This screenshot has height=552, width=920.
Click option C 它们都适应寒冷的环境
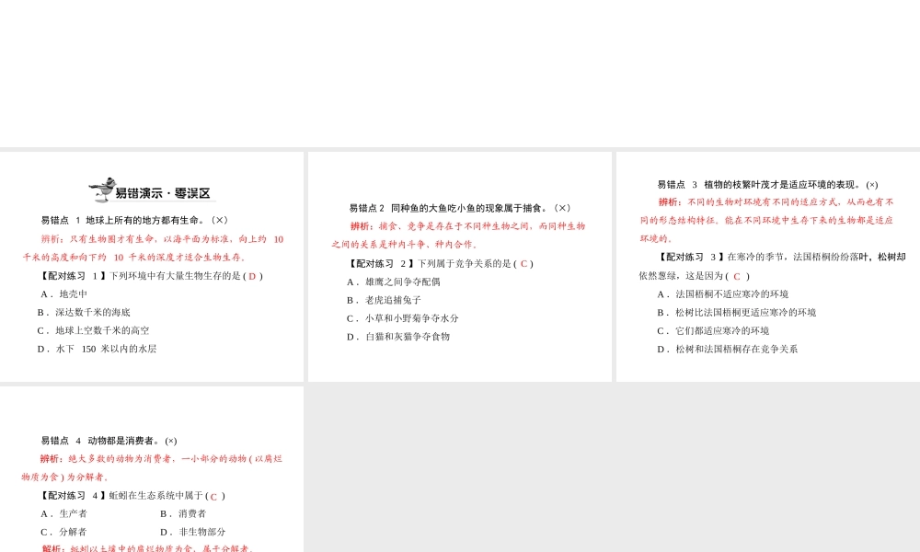(x=713, y=330)
